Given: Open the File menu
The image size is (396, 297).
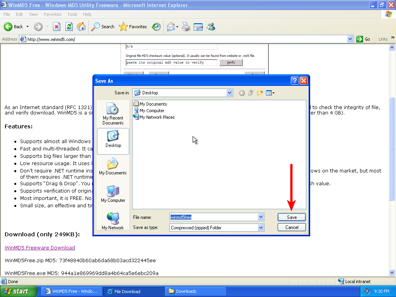Looking at the screenshot, I should point(7,14).
